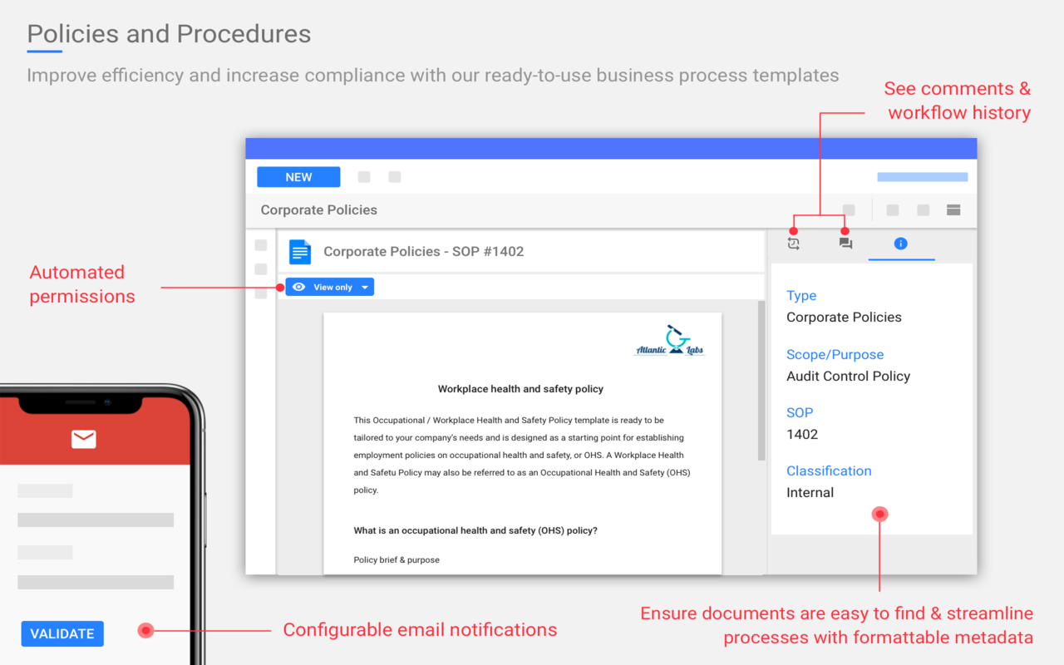Screen dimensions: 1064x665
Task: Select the second checkbox in the left sidebar
Action: click(260, 268)
